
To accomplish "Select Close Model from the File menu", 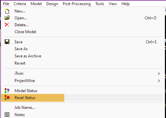I will point(25,32).
